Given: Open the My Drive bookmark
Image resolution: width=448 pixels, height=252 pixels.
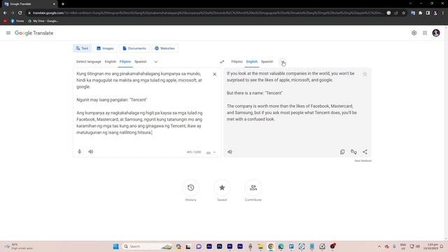Looking at the screenshot, I should point(43,21).
